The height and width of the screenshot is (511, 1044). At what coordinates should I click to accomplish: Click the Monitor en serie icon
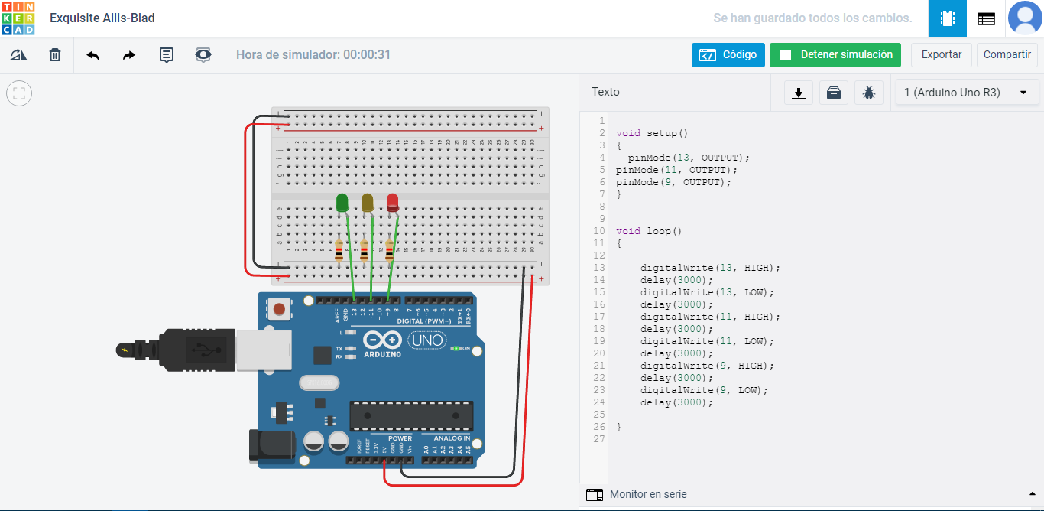click(595, 495)
